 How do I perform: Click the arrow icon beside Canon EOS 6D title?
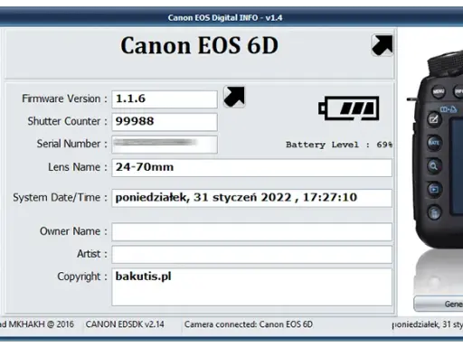click(x=383, y=45)
